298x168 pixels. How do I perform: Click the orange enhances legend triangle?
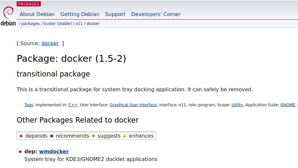coord(125,136)
